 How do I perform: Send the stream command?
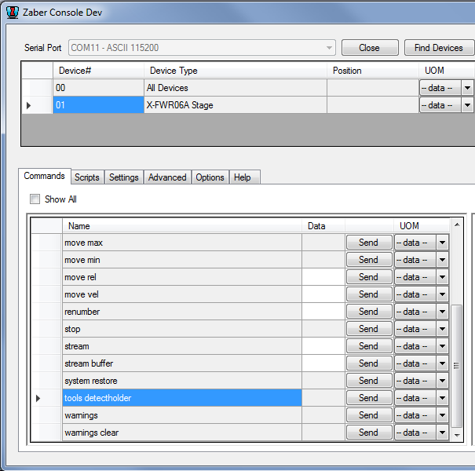tap(369, 346)
